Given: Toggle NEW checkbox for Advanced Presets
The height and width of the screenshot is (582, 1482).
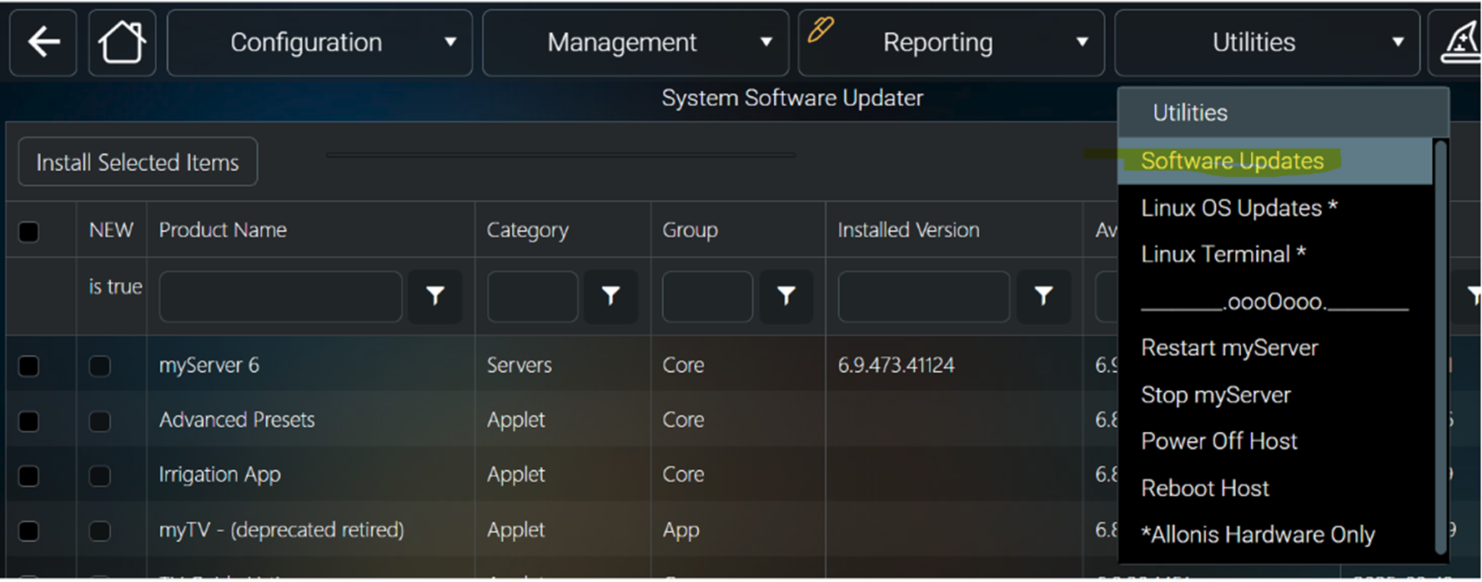Looking at the screenshot, I should coord(100,420).
